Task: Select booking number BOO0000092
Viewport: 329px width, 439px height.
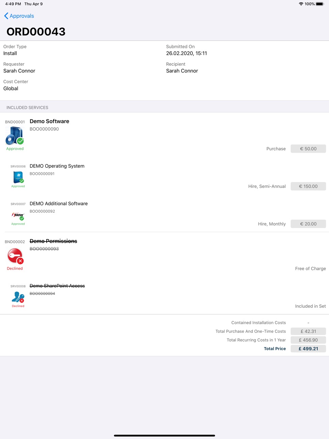Action: click(42, 211)
